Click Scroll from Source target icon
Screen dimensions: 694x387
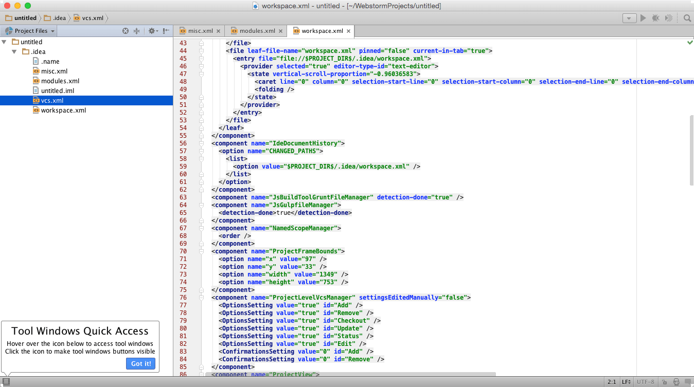125,31
